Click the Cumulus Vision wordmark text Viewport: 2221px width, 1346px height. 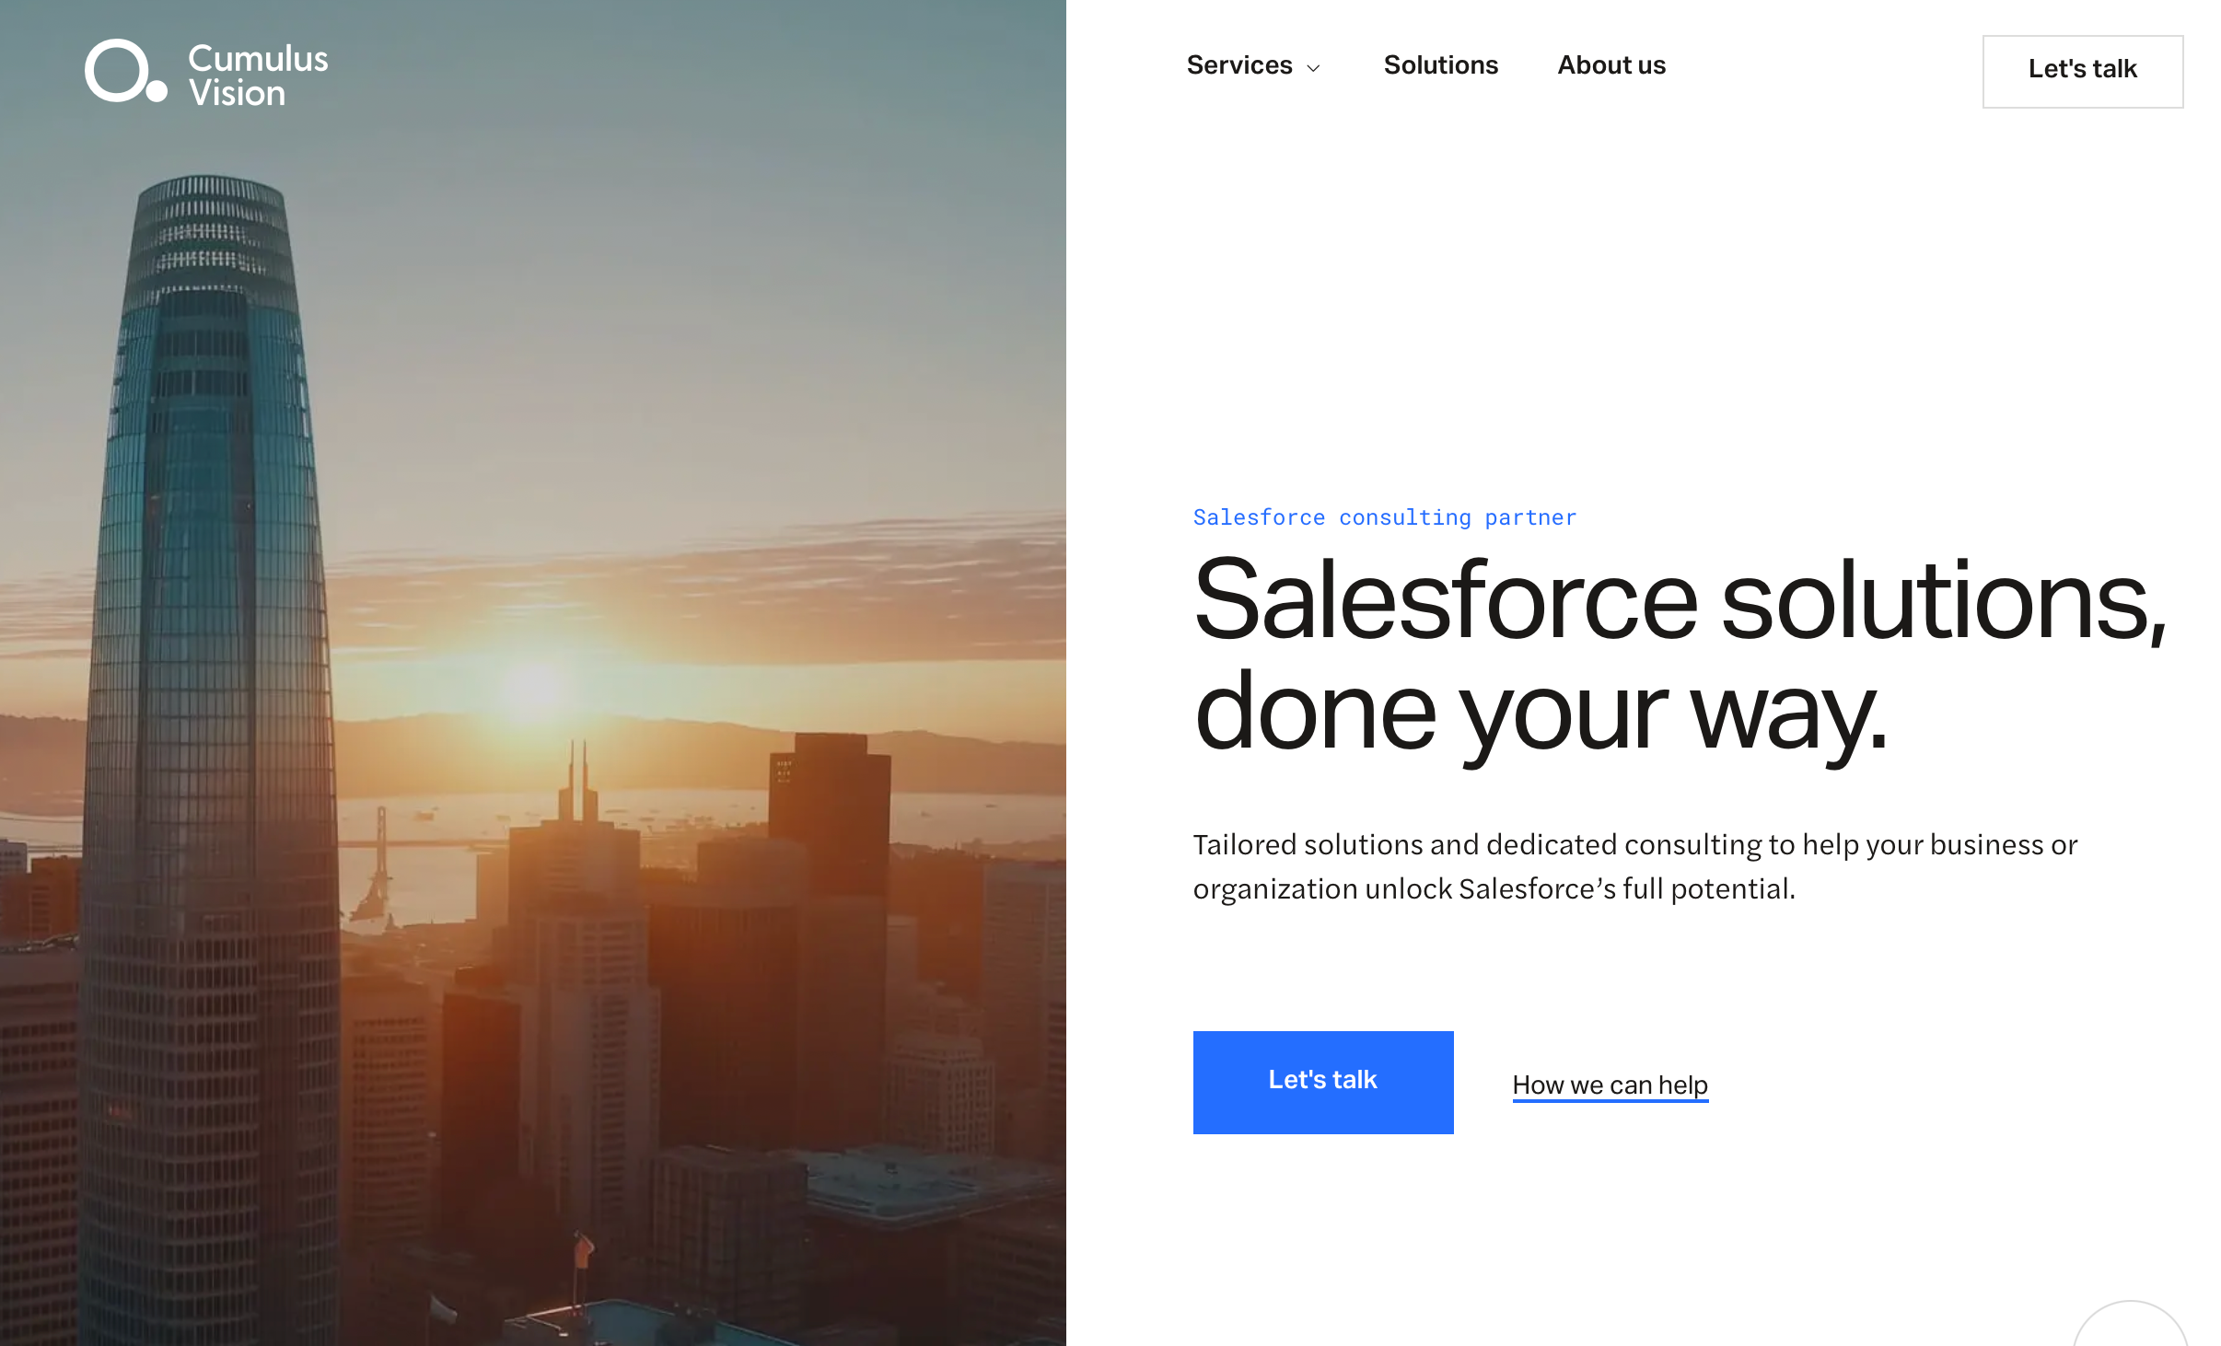[258, 75]
